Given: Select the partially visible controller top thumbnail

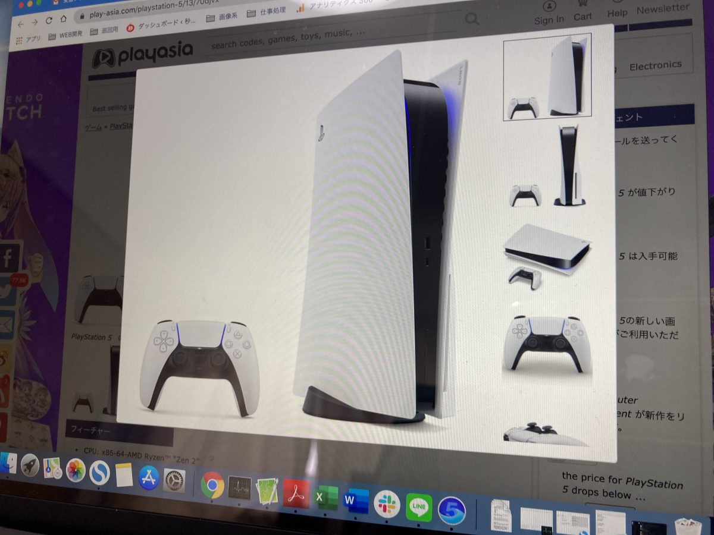Looking at the screenshot, I should pyautogui.click(x=544, y=434).
